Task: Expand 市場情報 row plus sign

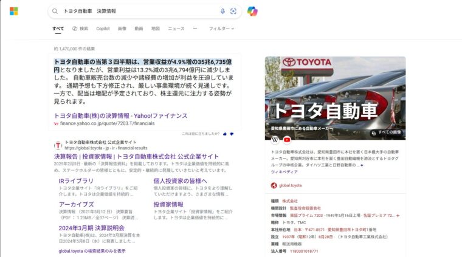Action: click(x=398, y=216)
